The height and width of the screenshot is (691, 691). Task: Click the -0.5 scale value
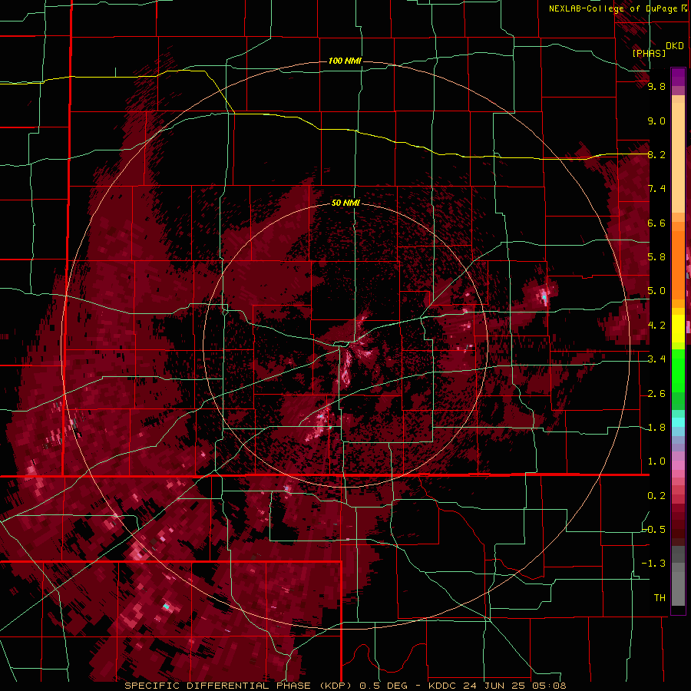653,530
